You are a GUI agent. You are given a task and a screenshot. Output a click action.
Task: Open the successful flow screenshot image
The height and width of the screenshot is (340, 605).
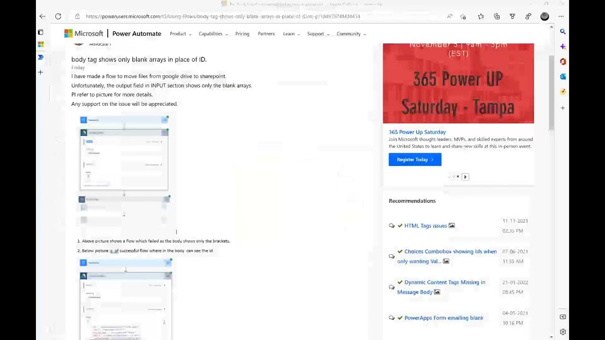126,299
